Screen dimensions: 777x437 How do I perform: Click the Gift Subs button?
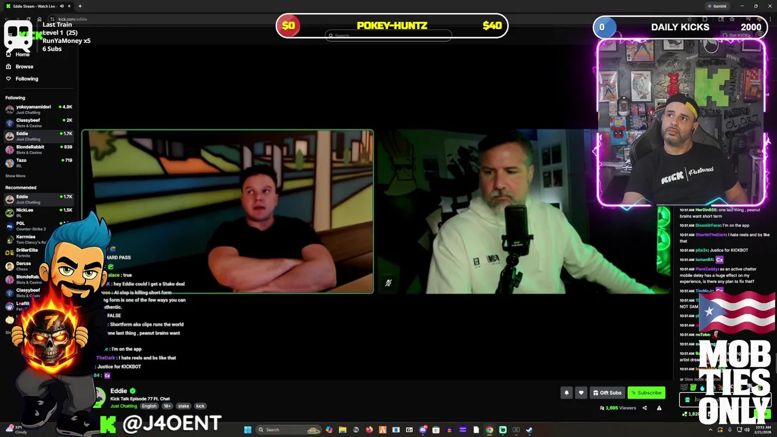click(x=607, y=393)
